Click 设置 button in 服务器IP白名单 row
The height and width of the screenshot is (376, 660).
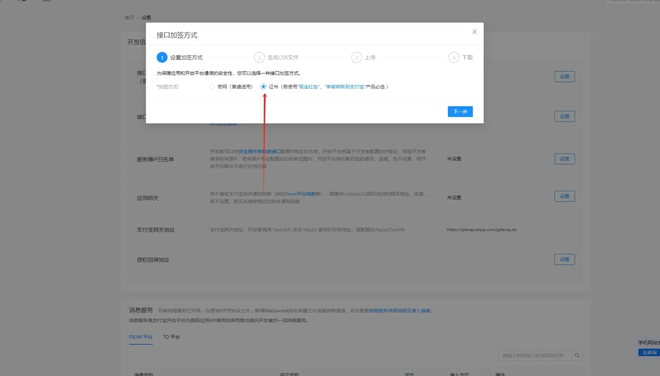click(564, 159)
